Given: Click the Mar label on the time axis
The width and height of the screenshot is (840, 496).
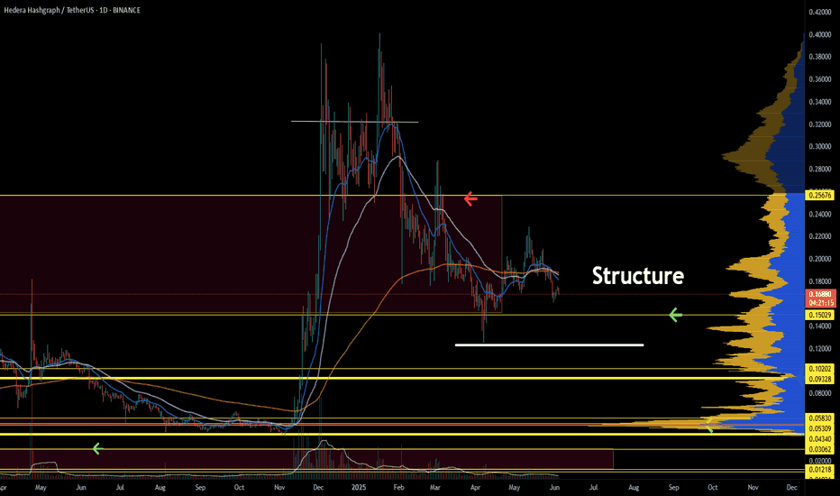Looking at the screenshot, I should click(435, 487).
